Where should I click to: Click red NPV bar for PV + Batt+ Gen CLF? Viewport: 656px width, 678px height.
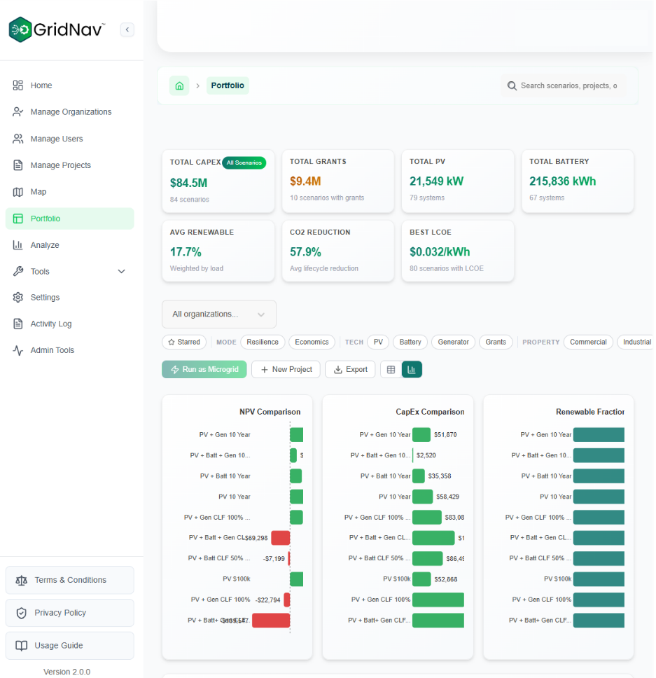pos(270,621)
